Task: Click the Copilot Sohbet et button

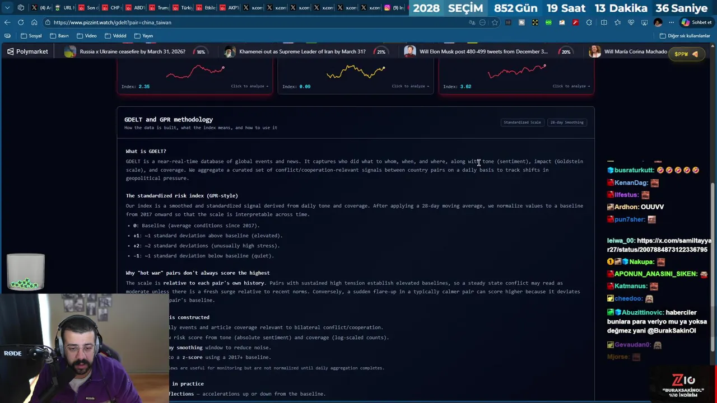Action: 696,22
